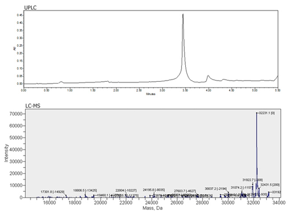Image resolution: width=293 pixels, height=214 pixels.
Task: Click the small UPLC peak at 4.00 minutes
Action: pyautogui.click(x=208, y=75)
